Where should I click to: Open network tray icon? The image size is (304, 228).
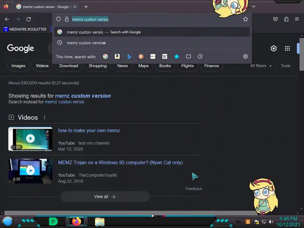(264, 221)
